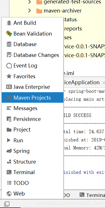Select the second 0.0.1-SNAPSHOT file row
This screenshot has width=105, height=208.
coord(84,55)
